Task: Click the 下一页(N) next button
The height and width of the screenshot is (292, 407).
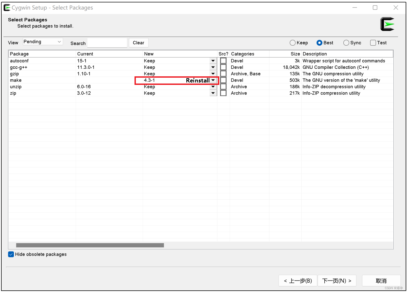Action: (x=337, y=281)
